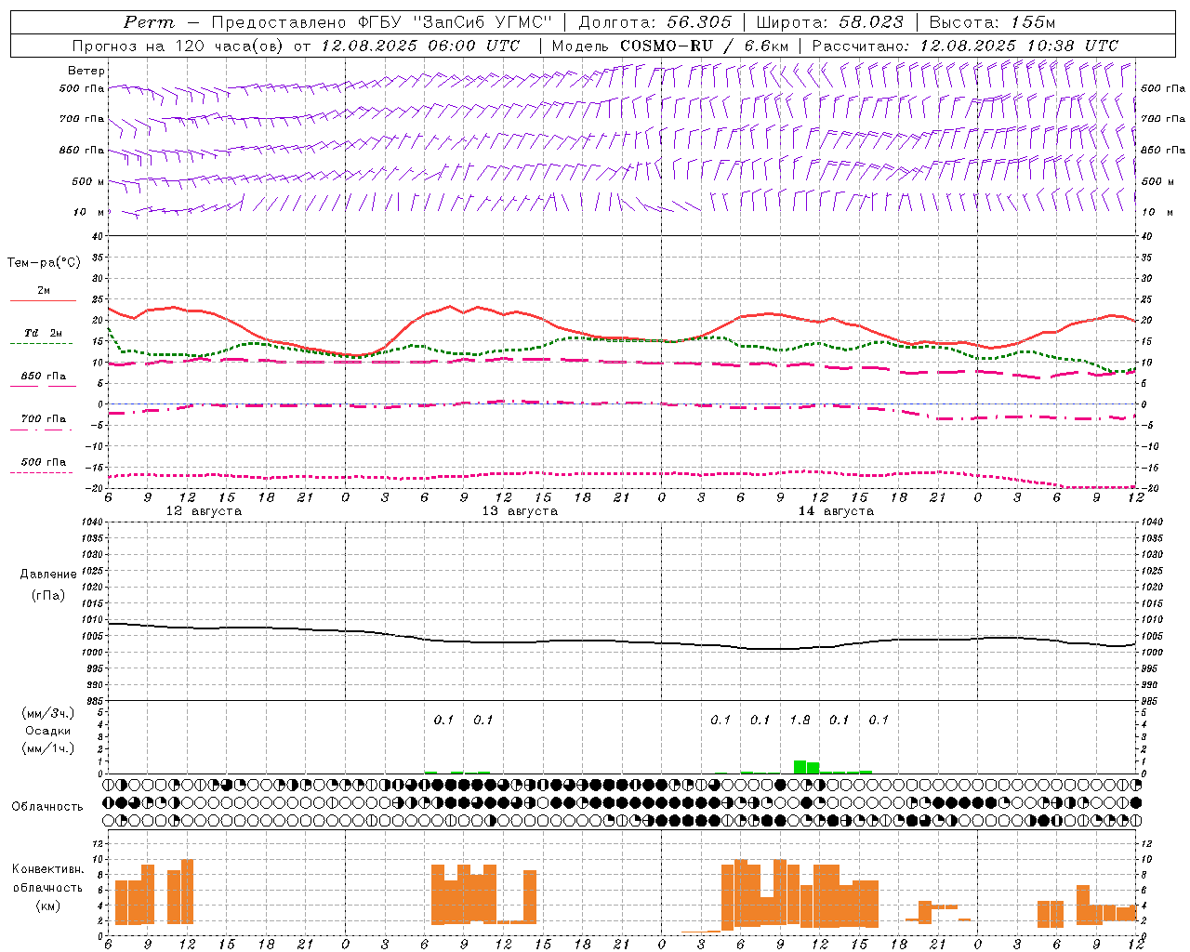This screenshot has width=1190, height=952.
Task: Click the "Тем-ра(°C)" temperature label
Action: pyautogui.click(x=44, y=263)
